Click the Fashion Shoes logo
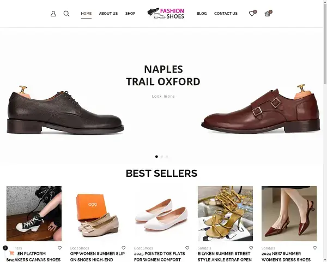 coord(166,13)
